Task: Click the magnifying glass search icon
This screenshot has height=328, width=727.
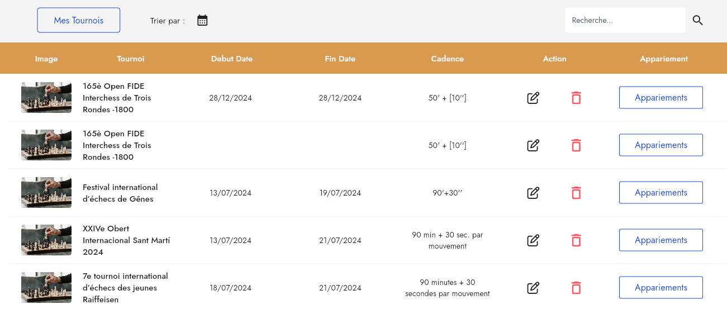Action: pyautogui.click(x=697, y=21)
